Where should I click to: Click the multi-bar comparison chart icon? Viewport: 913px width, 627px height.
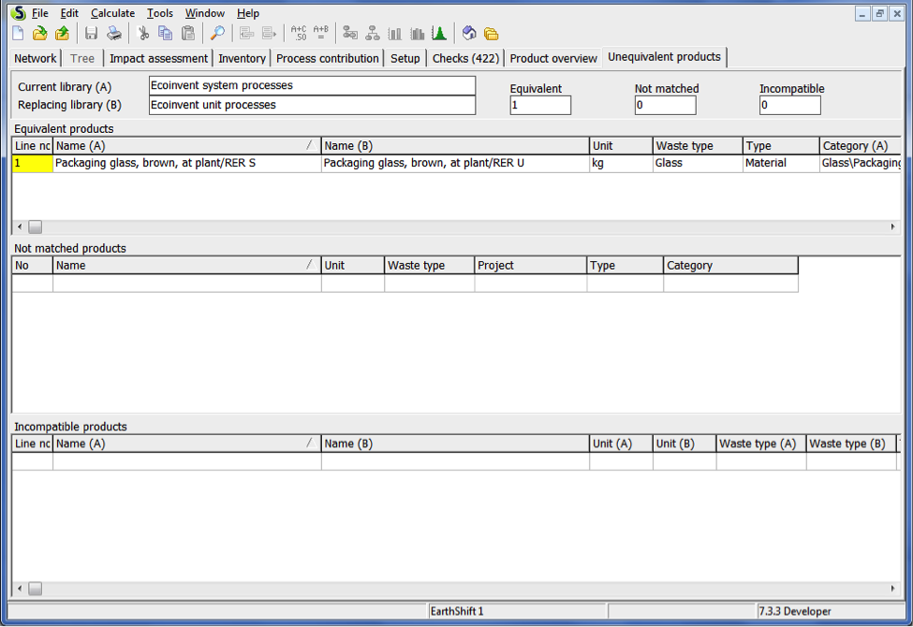pyautogui.click(x=417, y=34)
